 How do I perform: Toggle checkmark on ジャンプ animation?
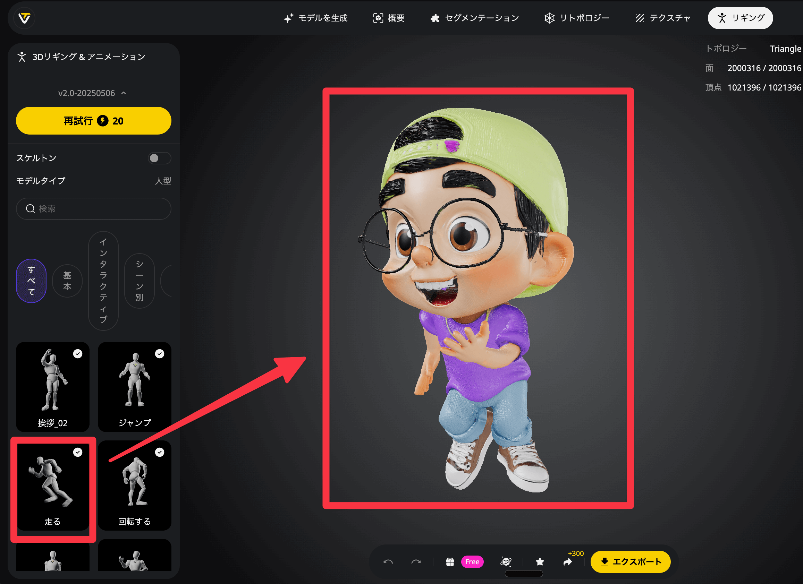(160, 354)
